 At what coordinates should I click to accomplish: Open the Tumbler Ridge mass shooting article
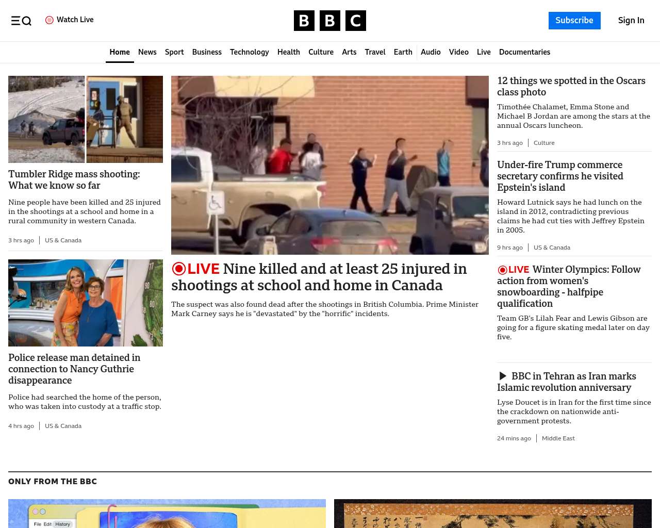tap(74, 180)
